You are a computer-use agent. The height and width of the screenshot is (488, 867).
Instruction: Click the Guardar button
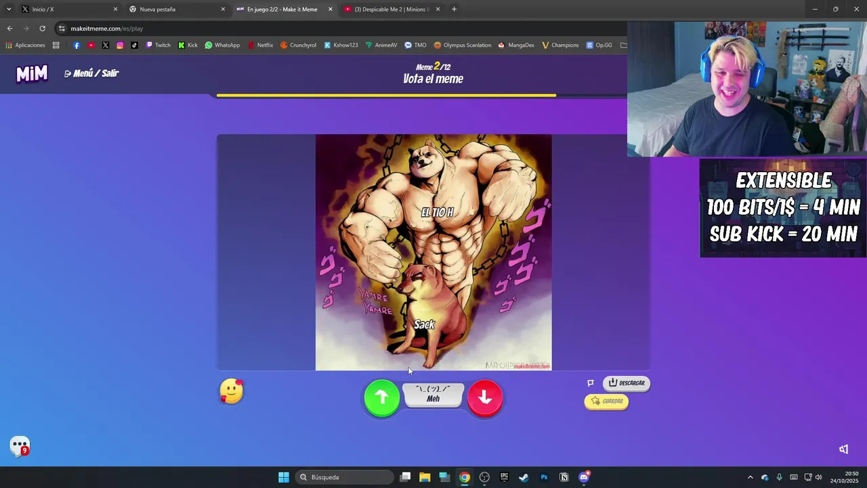click(606, 401)
